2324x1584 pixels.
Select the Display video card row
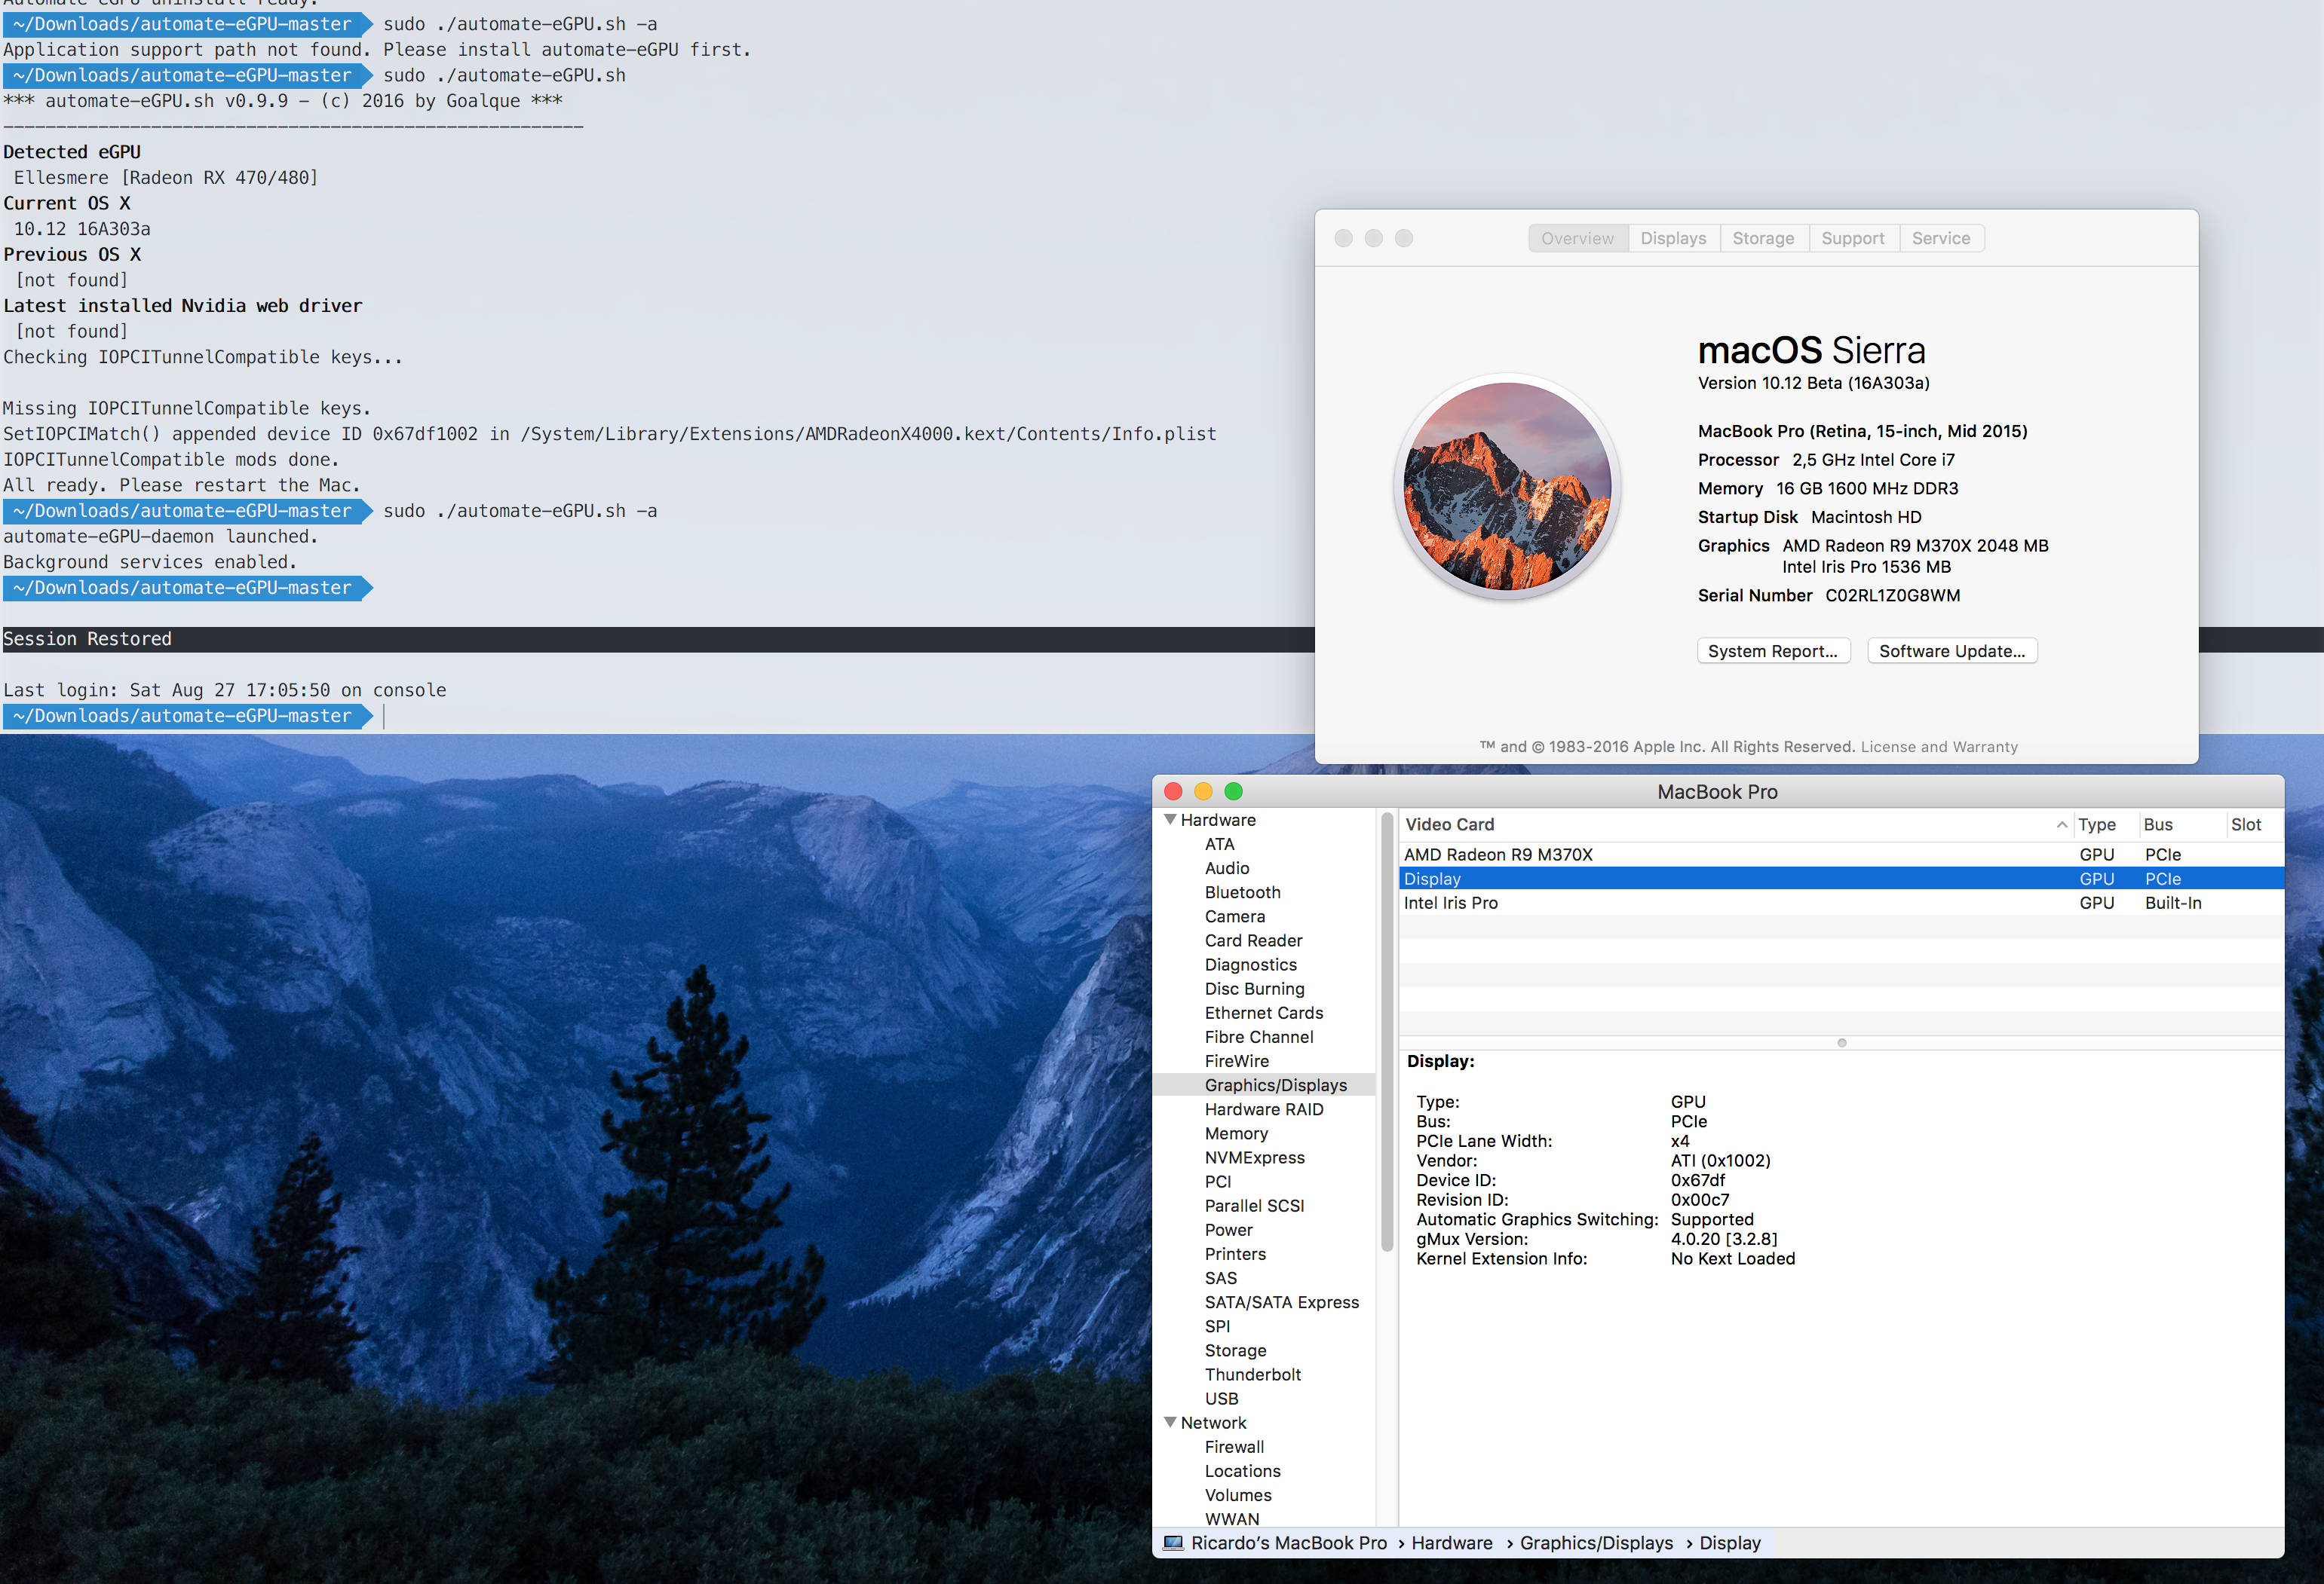click(x=1841, y=879)
